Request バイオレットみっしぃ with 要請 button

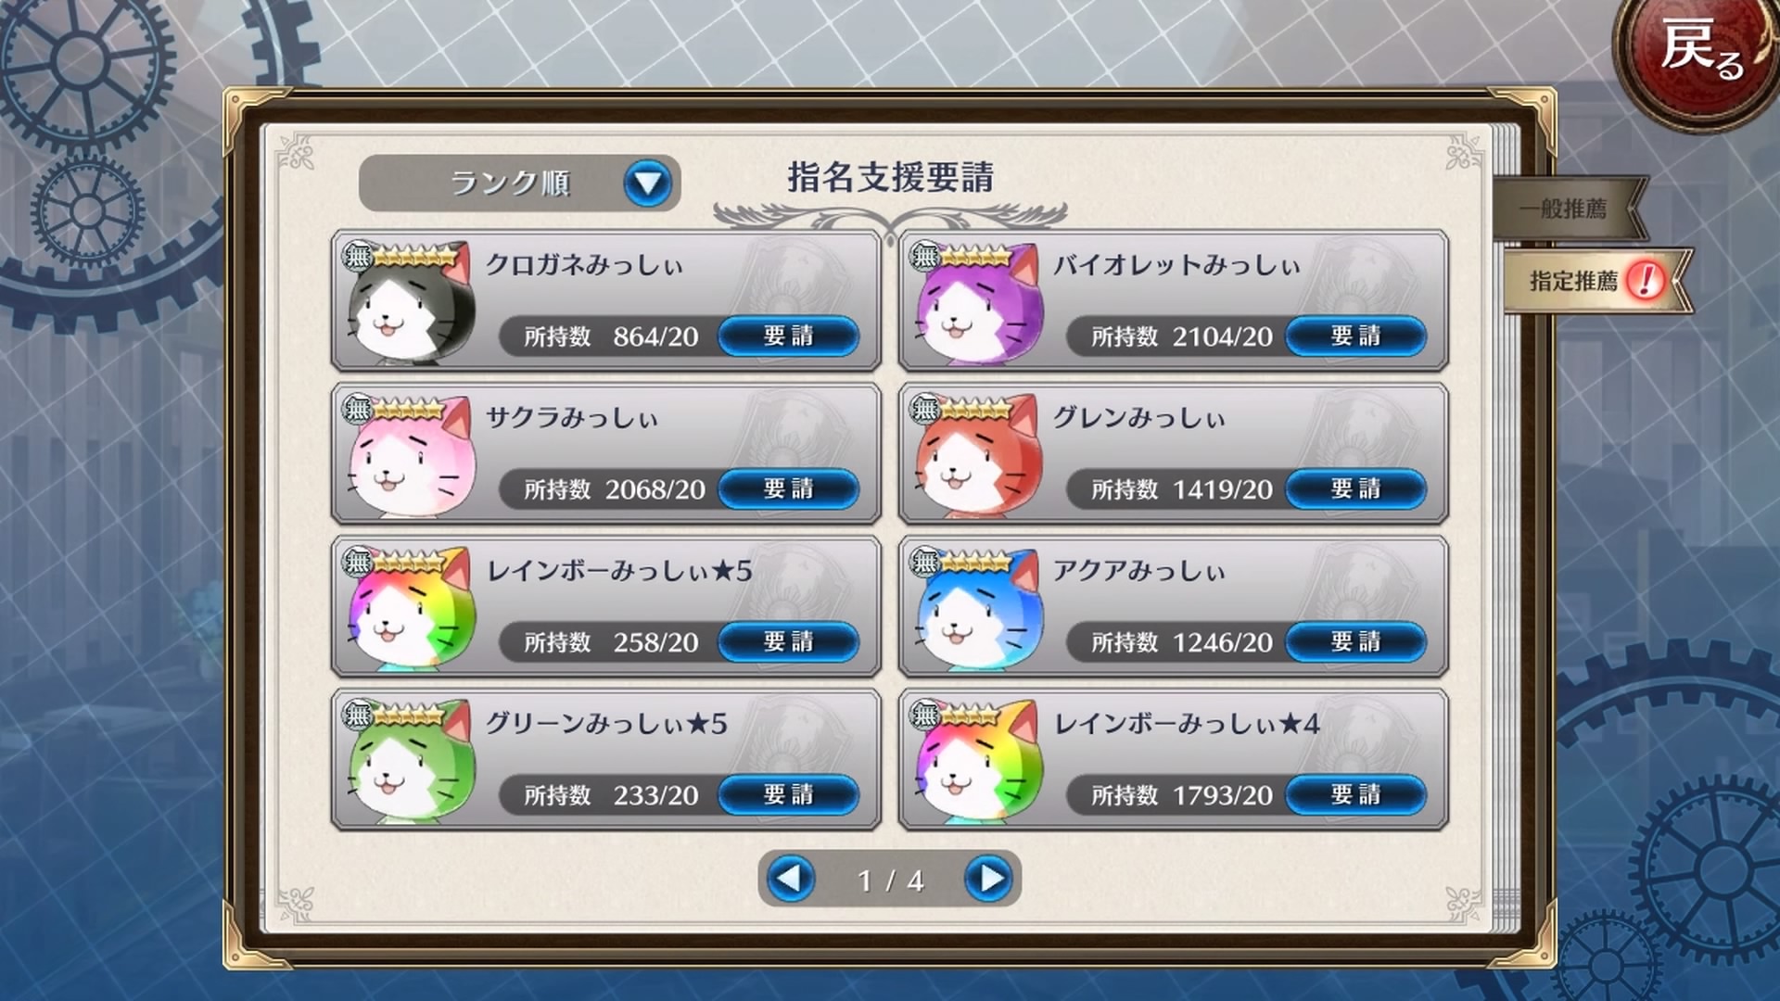pyautogui.click(x=1356, y=336)
